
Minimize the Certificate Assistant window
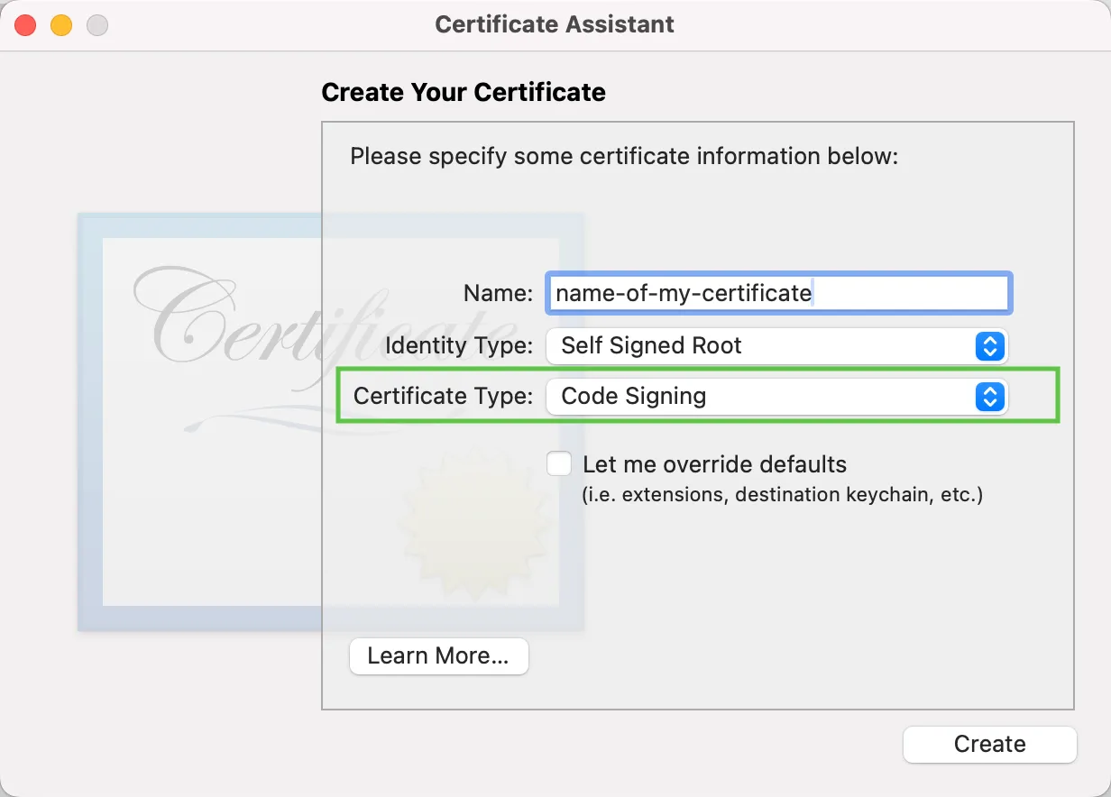(60, 25)
